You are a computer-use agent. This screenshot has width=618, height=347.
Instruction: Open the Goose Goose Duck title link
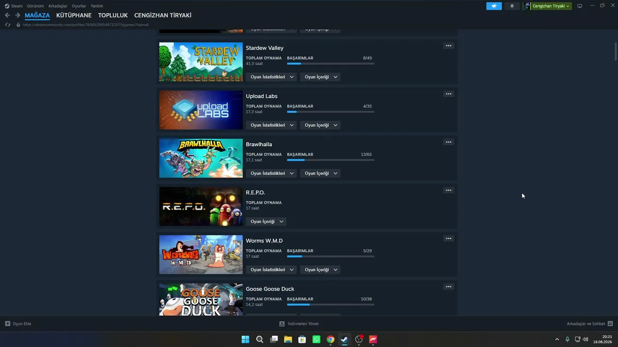270,289
